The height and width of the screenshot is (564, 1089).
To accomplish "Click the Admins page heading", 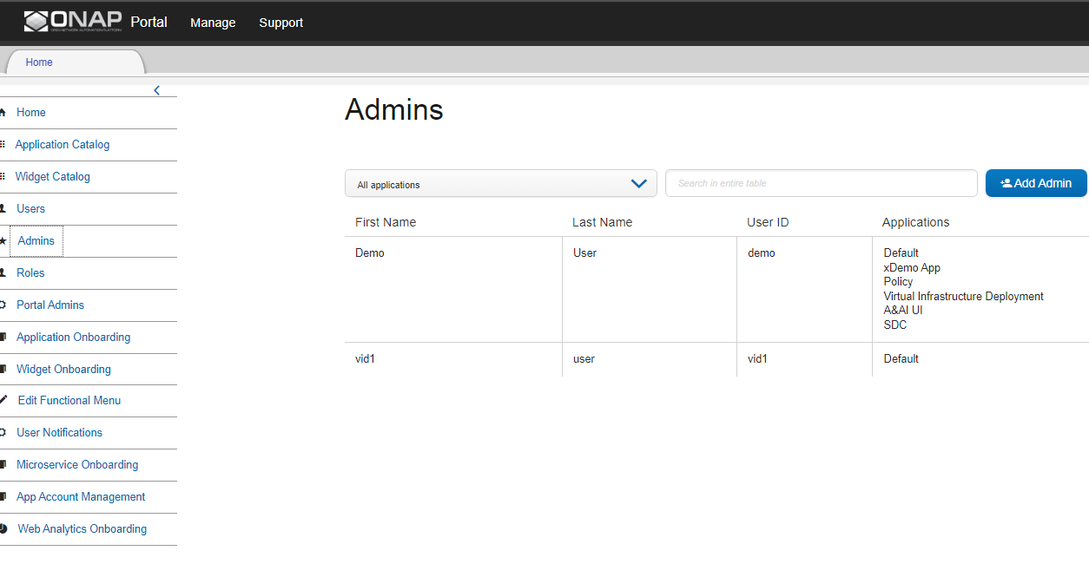I will point(394,109).
